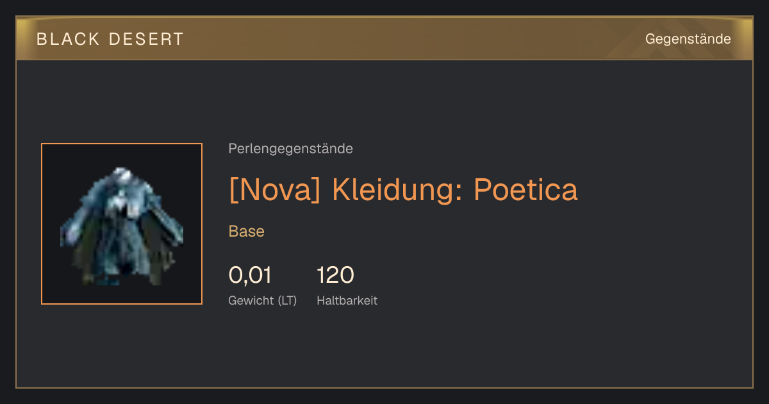Open the Perlengegenstände category

(x=290, y=149)
